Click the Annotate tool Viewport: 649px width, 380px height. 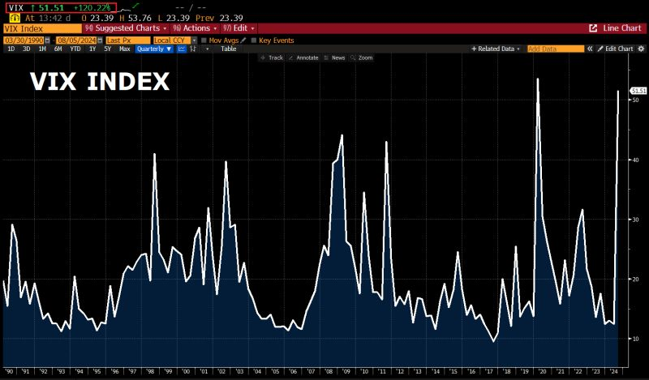(303, 58)
